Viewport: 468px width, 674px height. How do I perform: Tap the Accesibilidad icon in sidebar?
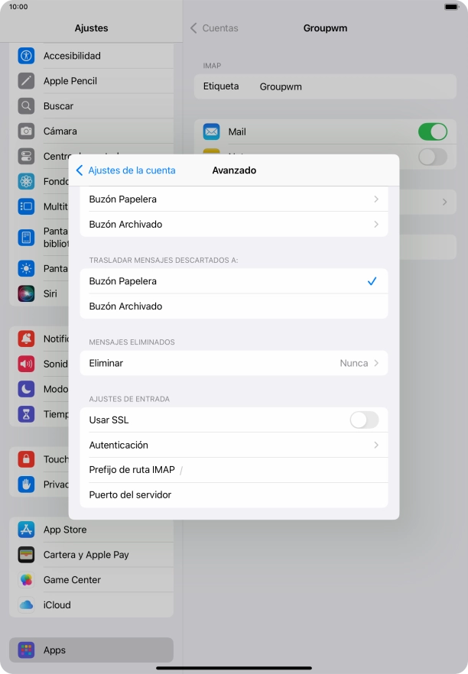click(x=27, y=56)
